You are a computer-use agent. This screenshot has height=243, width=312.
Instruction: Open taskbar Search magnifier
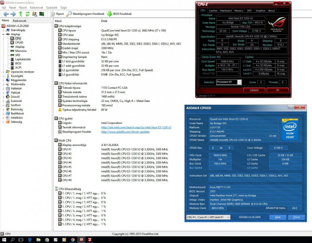[13, 240]
